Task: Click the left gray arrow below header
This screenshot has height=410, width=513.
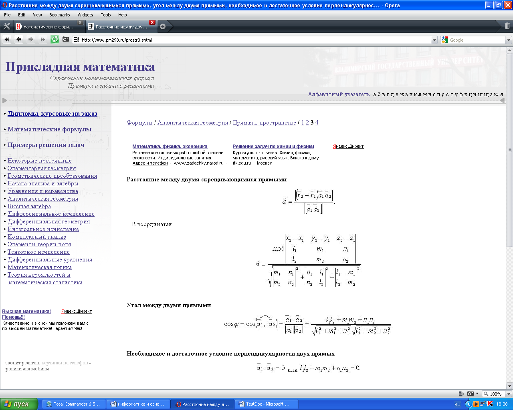Action: (x=5, y=100)
